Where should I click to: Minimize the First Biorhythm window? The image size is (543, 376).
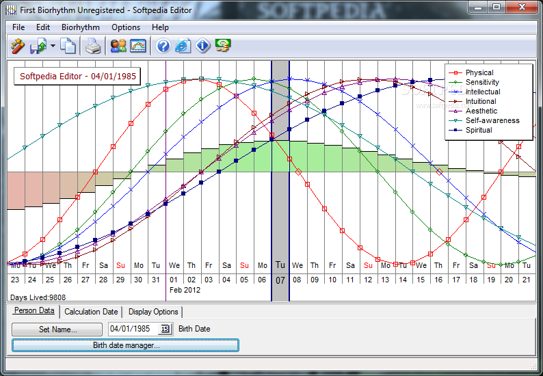click(x=478, y=8)
